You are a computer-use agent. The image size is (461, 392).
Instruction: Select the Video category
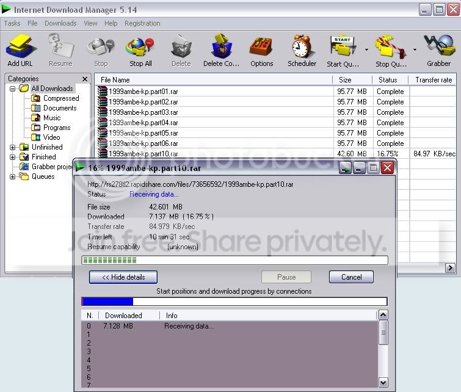tap(51, 137)
